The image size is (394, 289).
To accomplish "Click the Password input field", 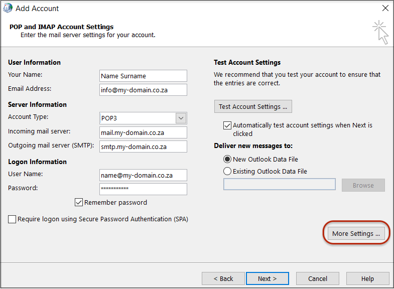I will 143,189.
